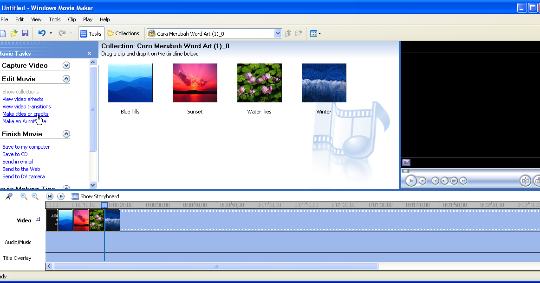Viewport: 540px width, 283px height.
Task: Select Blue hills clip on timeline
Action: click(x=65, y=220)
